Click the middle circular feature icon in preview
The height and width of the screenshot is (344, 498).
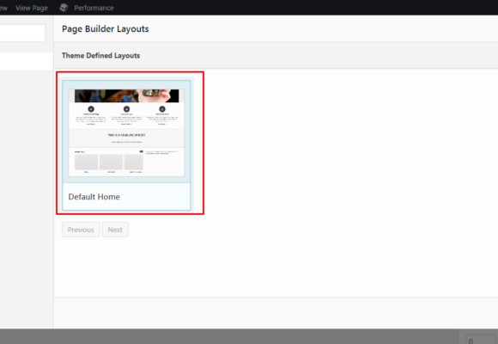(x=126, y=109)
